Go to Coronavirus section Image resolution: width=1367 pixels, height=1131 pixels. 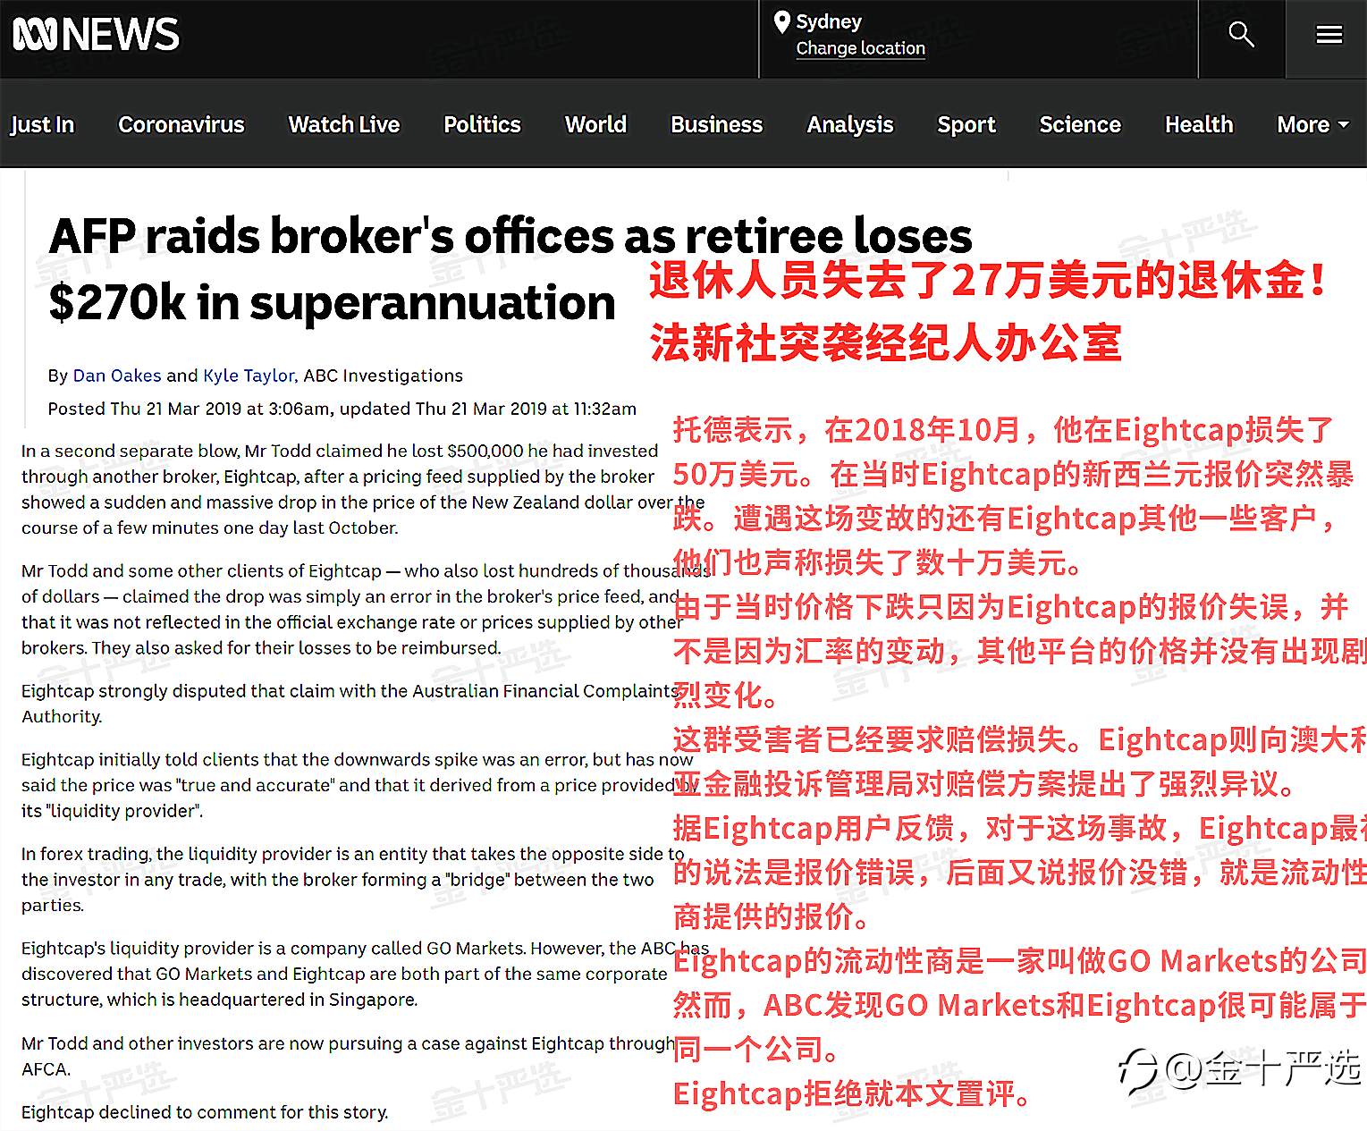pyautogui.click(x=181, y=124)
